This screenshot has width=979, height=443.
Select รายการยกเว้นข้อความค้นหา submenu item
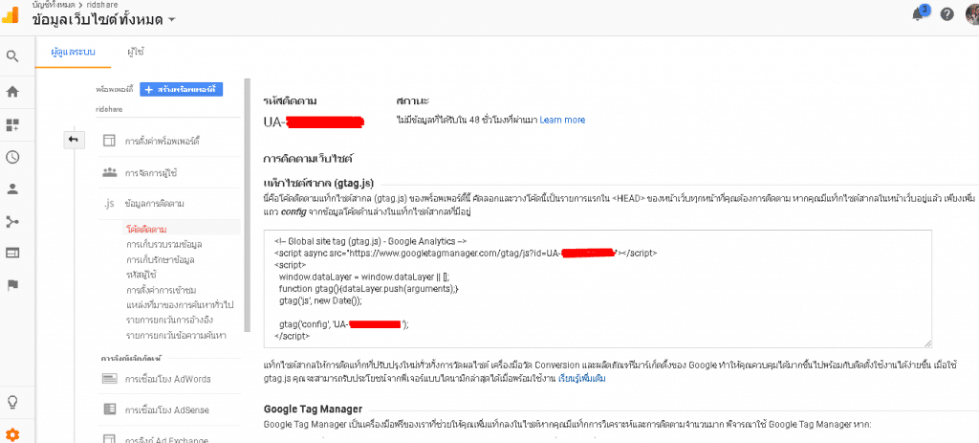(176, 336)
